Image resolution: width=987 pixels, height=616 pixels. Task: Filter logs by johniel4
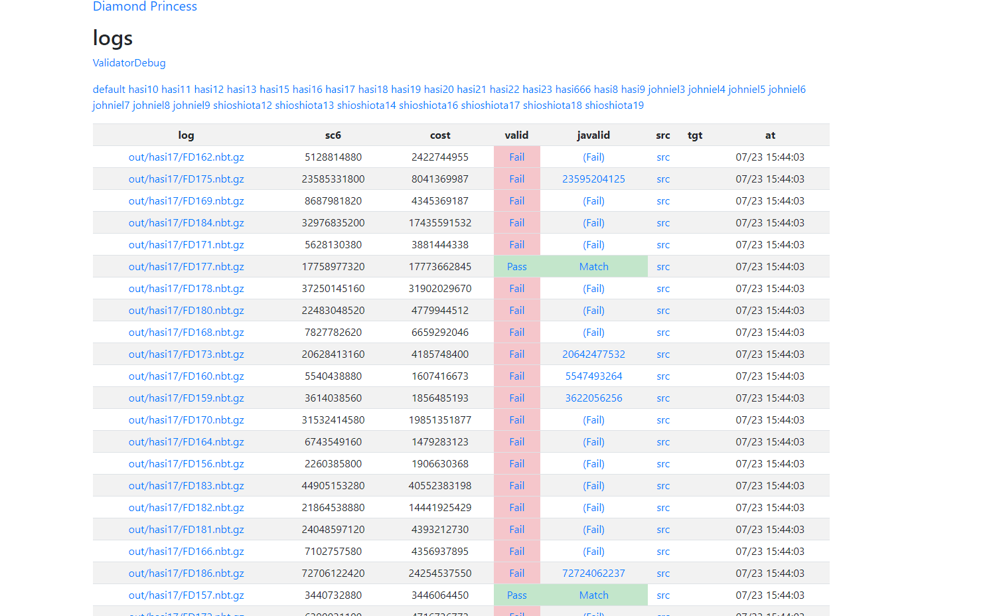(x=707, y=90)
